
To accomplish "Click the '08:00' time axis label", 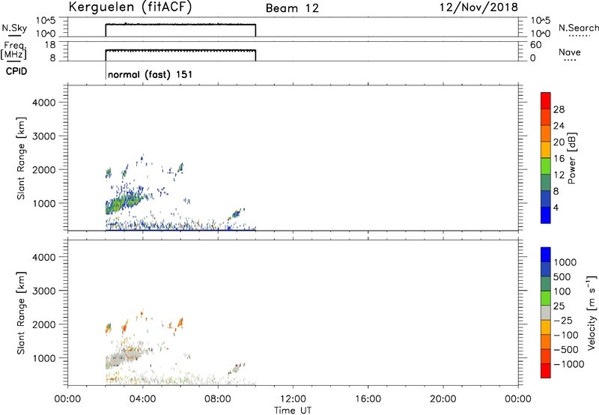I will click(x=218, y=399).
